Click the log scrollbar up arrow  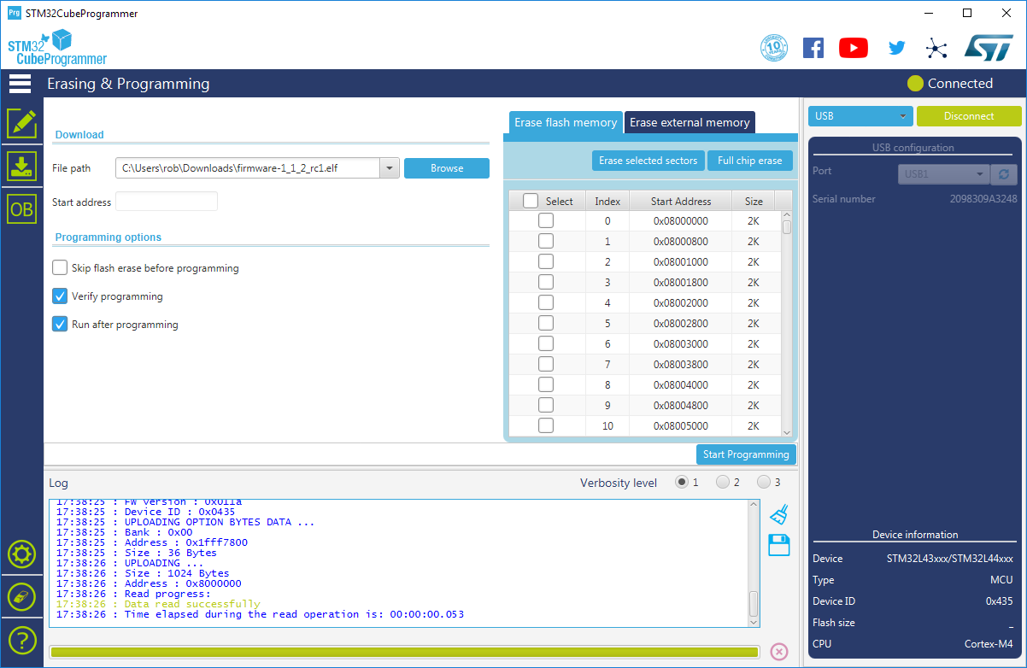(754, 506)
